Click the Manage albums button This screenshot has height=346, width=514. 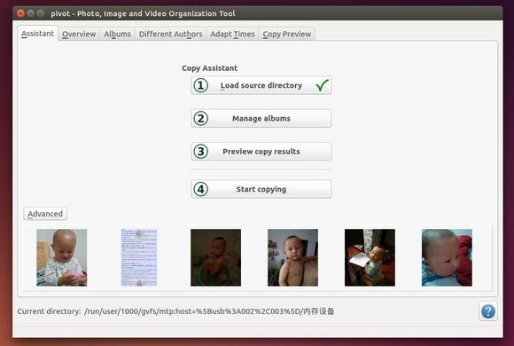261,119
